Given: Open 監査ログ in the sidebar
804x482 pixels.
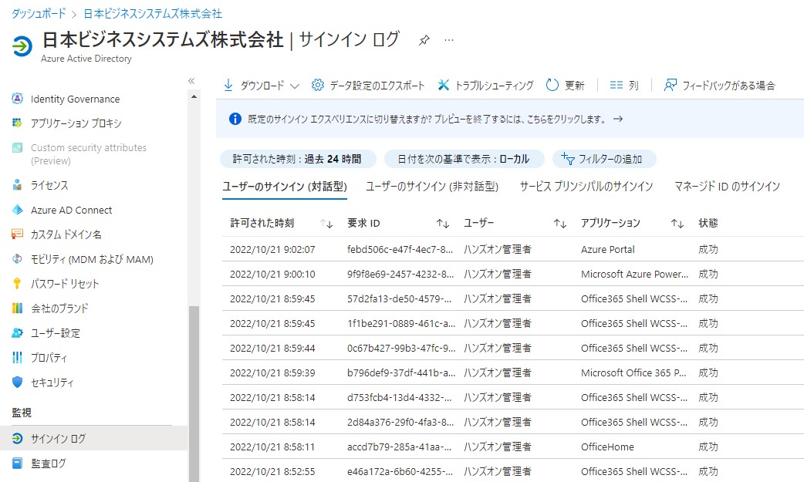Looking at the screenshot, I should pyautogui.click(x=93, y=463).
